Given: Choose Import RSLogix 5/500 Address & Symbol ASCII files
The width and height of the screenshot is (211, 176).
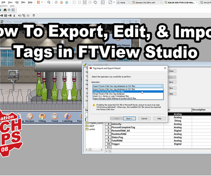Looking at the screenshot, I should (x=128, y=98).
